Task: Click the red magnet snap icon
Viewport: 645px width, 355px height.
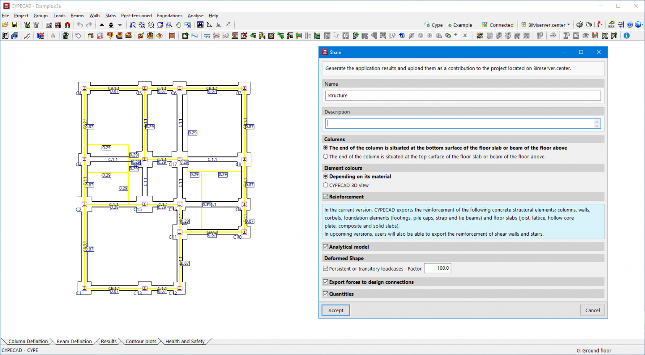Action: (67, 25)
